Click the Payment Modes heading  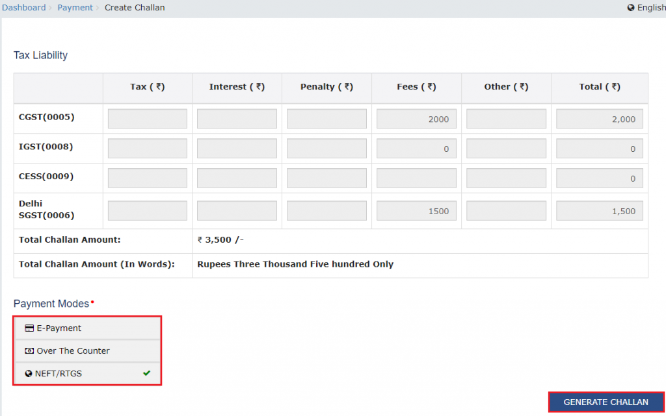pyautogui.click(x=51, y=304)
